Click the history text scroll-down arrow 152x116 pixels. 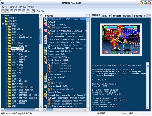pyautogui.click(x=148, y=107)
